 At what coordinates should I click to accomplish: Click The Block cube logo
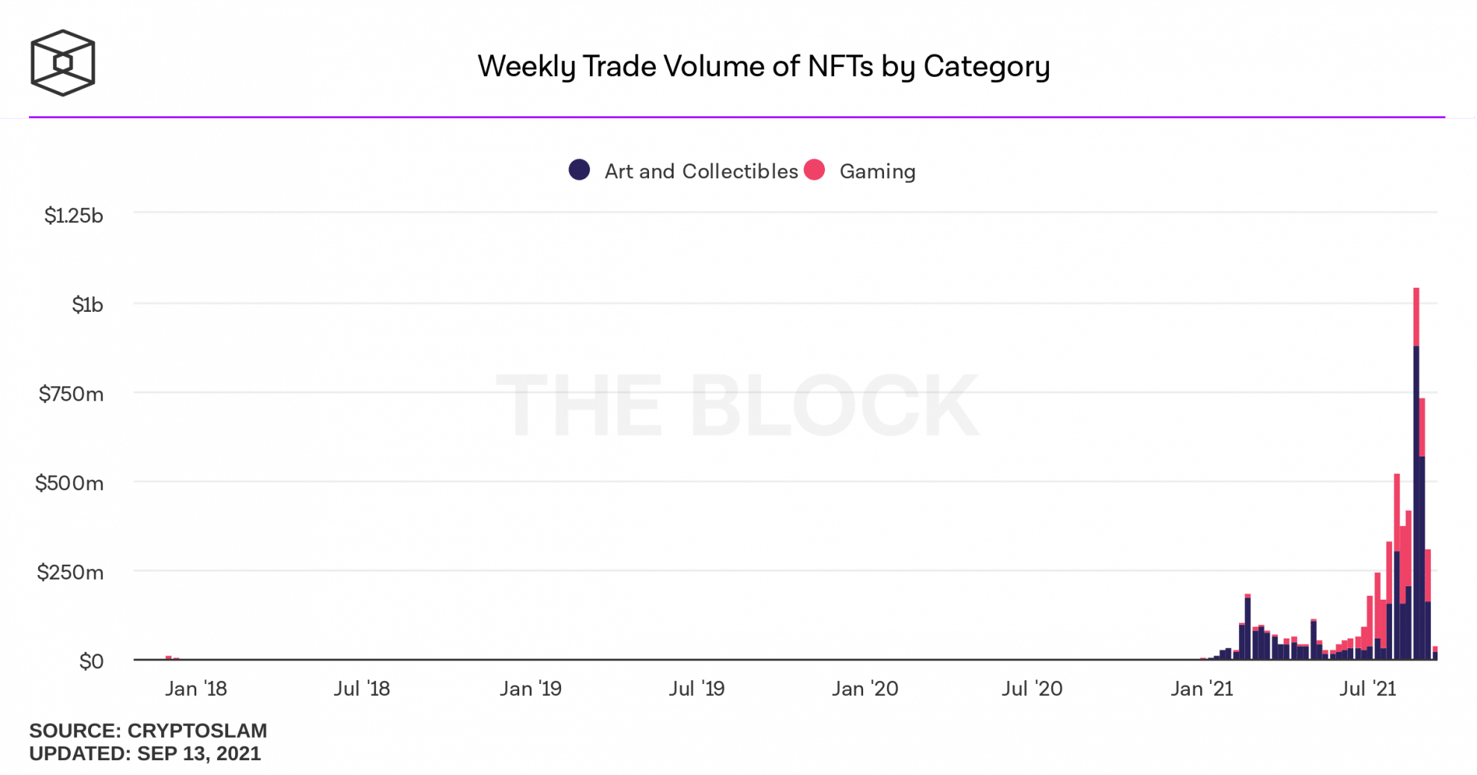[x=63, y=63]
